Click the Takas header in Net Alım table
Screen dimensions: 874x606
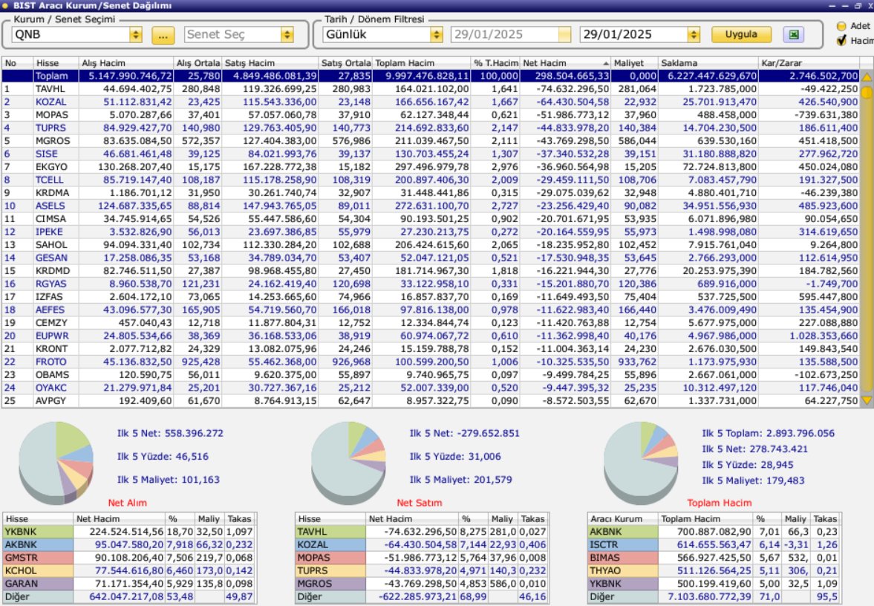pos(240,518)
